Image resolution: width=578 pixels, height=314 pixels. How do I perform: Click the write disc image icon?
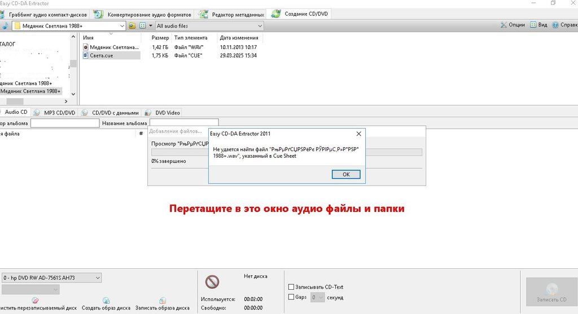[x=163, y=300]
